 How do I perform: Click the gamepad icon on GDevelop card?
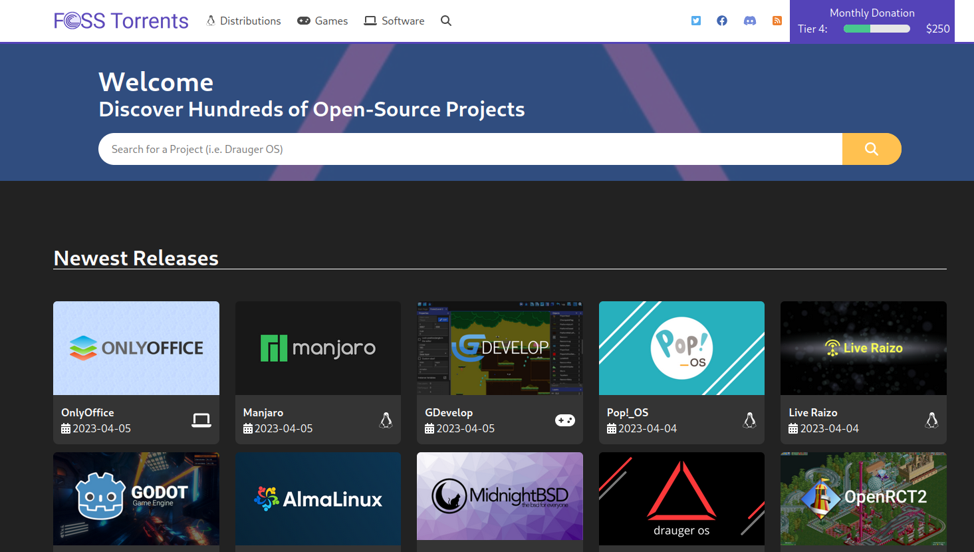coord(564,420)
